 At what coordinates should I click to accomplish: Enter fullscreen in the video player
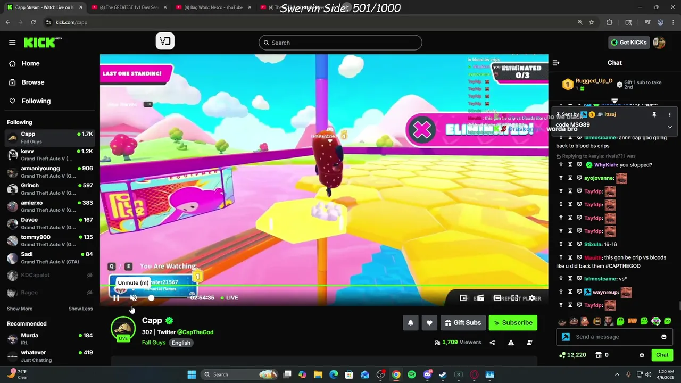pyautogui.click(x=514, y=298)
